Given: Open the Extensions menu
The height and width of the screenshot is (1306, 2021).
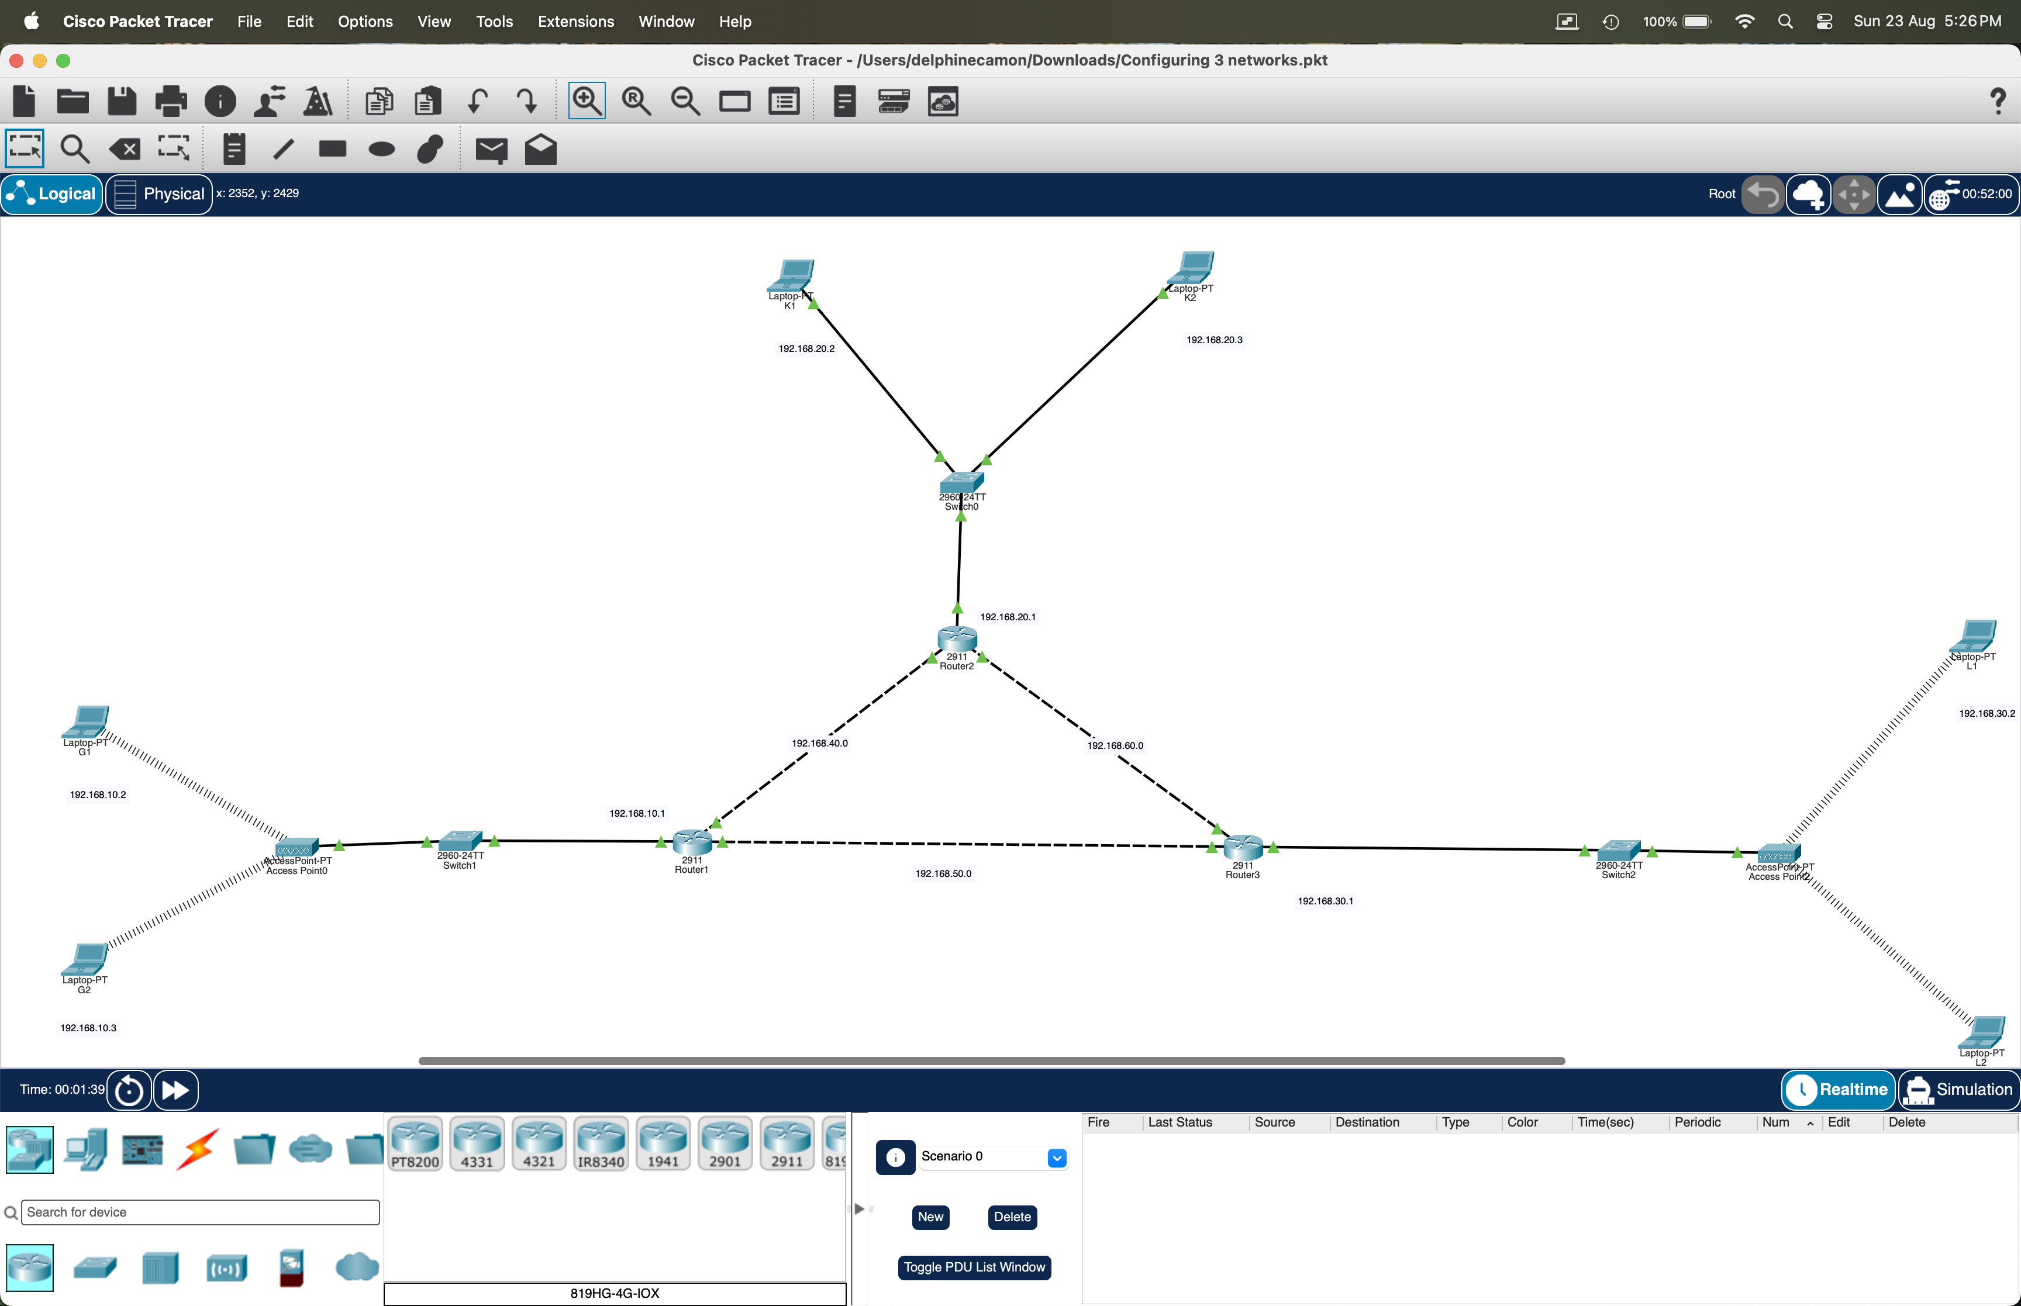Looking at the screenshot, I should (x=575, y=21).
